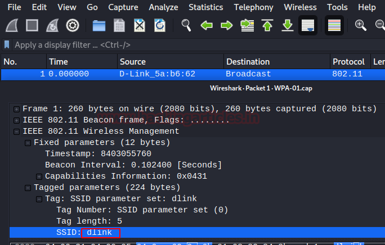385x245 pixels.
Task: Focus the display filter input field
Action: pos(198,45)
